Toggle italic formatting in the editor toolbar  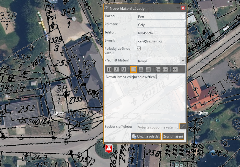116,70
